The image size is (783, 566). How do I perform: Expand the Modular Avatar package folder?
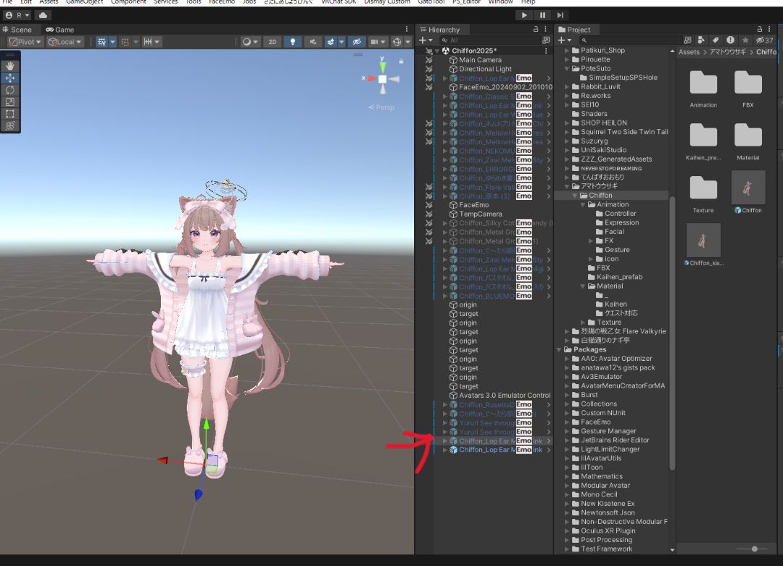pos(567,486)
